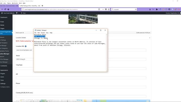Submit search with the arrow button

pos(135,9)
